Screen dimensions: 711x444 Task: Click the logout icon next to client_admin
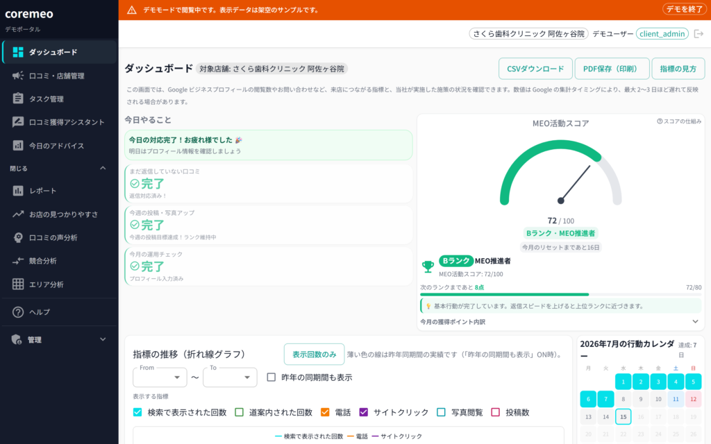click(x=699, y=34)
